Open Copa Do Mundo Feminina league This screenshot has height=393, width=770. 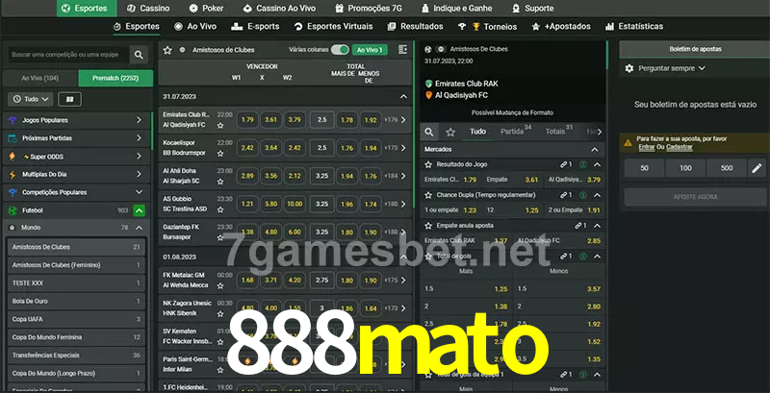[x=76, y=337]
